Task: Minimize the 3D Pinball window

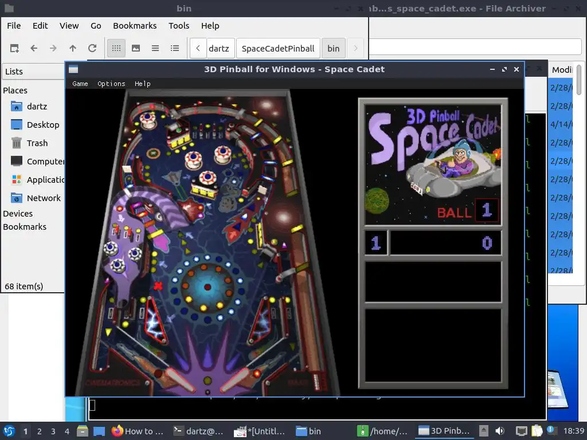Action: (x=492, y=69)
